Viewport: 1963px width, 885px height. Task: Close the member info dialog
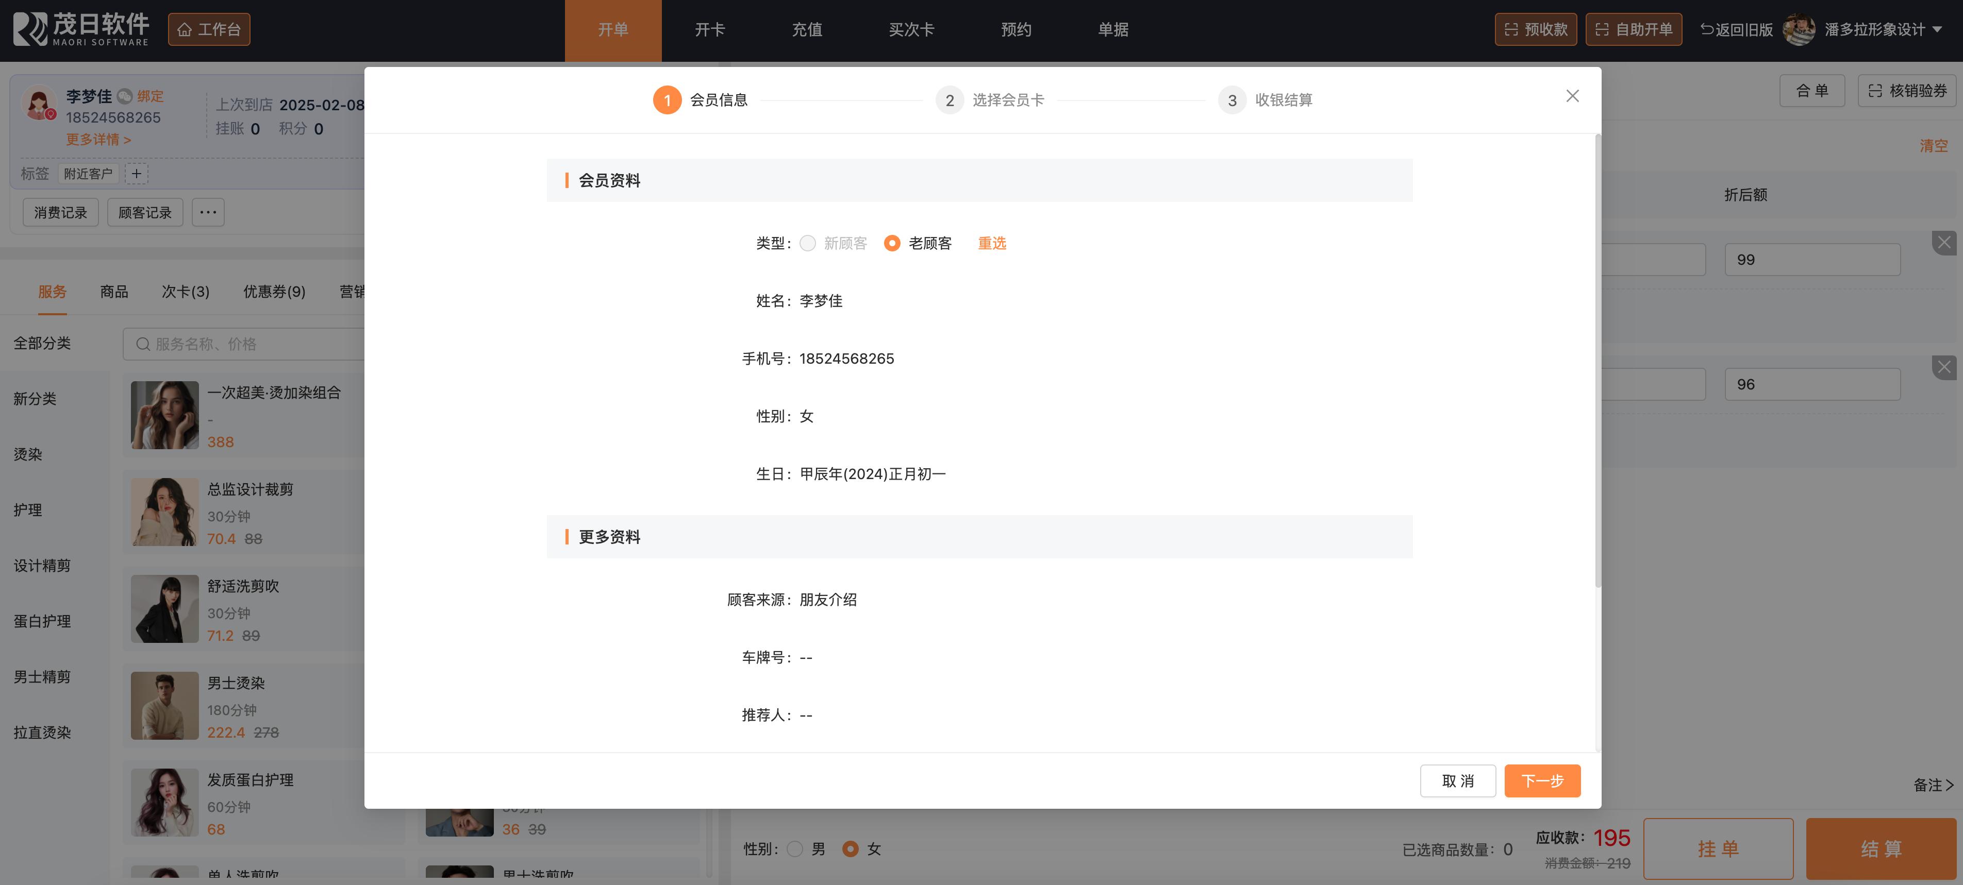1572,96
